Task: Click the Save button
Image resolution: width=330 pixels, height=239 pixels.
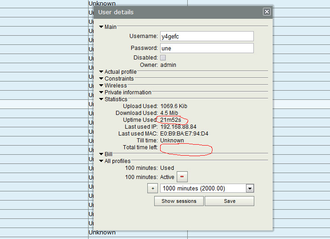Action: [x=229, y=201]
